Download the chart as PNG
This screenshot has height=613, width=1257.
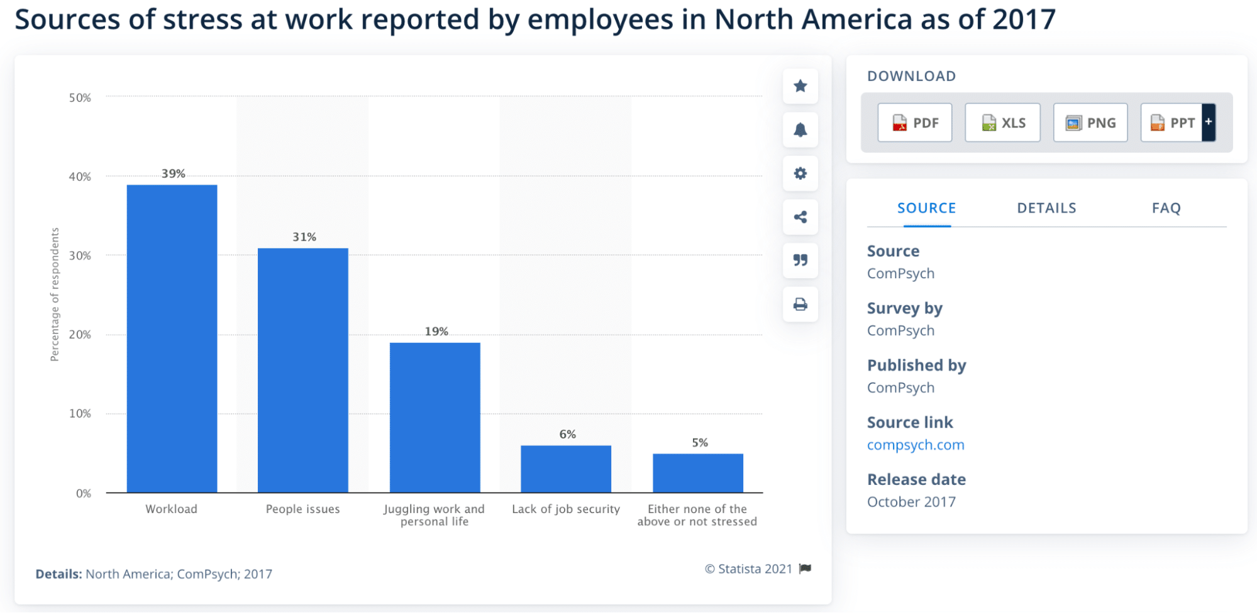1090,122
